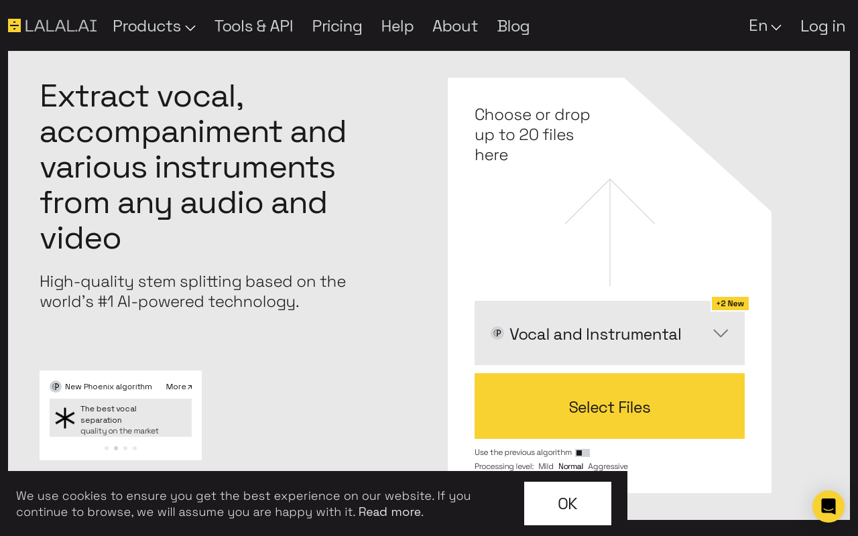Select the third carousel pagination dot

[125, 448]
